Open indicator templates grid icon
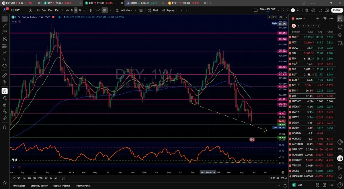 point(141,10)
